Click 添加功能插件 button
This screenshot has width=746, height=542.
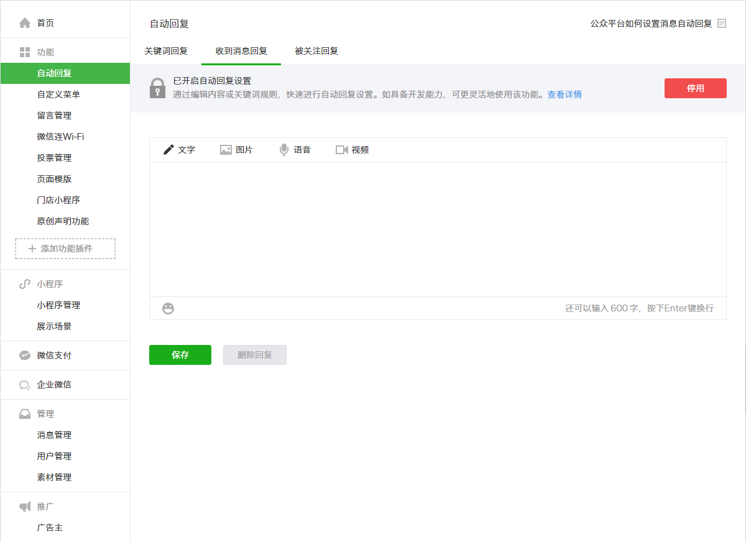(65, 249)
